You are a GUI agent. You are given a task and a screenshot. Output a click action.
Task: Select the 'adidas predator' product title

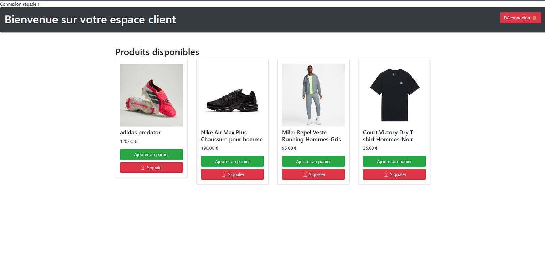click(x=140, y=132)
